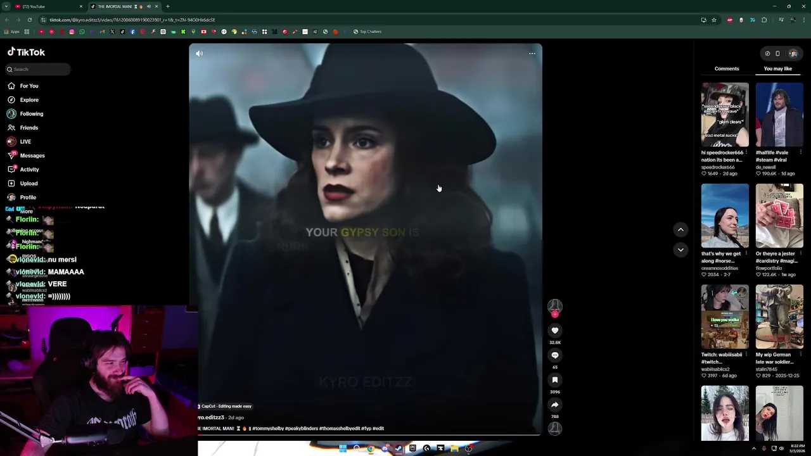
Task: Open the 'that's why we get along' video thumbnail
Action: tap(725, 216)
